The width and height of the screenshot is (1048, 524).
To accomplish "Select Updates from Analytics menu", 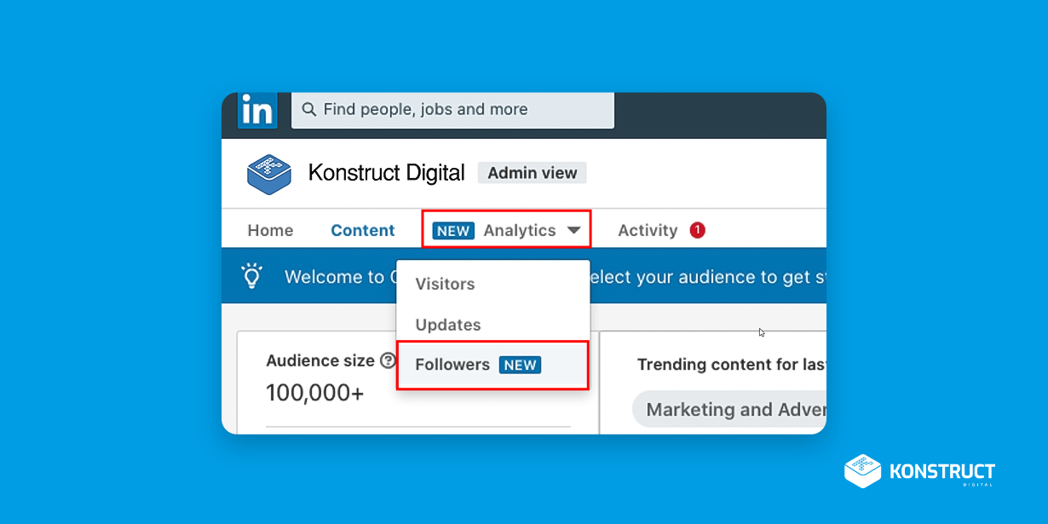I will (493, 325).
